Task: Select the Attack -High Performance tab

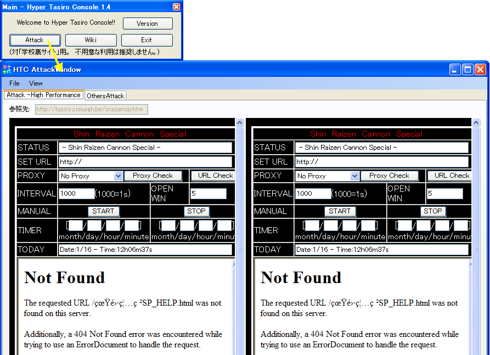Action: pos(43,95)
